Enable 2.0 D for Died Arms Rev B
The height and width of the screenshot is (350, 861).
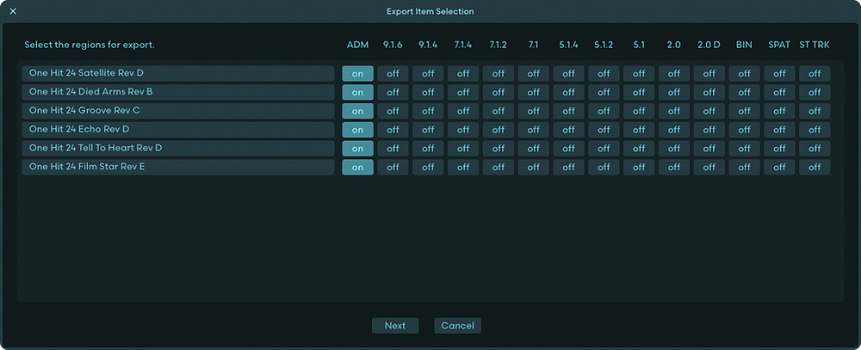point(709,92)
